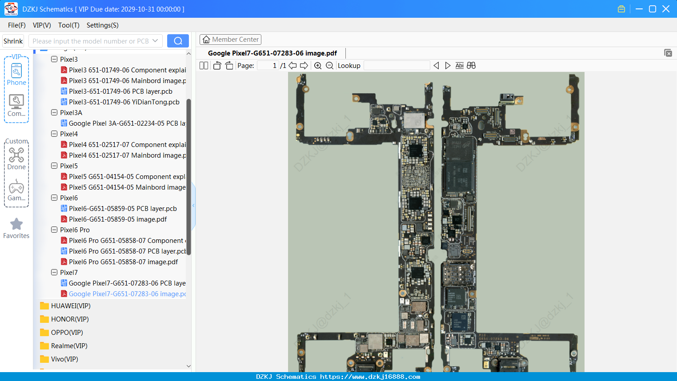Open Google Pixel7-G651-07283-06 PCB layer file
677x381 pixels.
[123, 283]
